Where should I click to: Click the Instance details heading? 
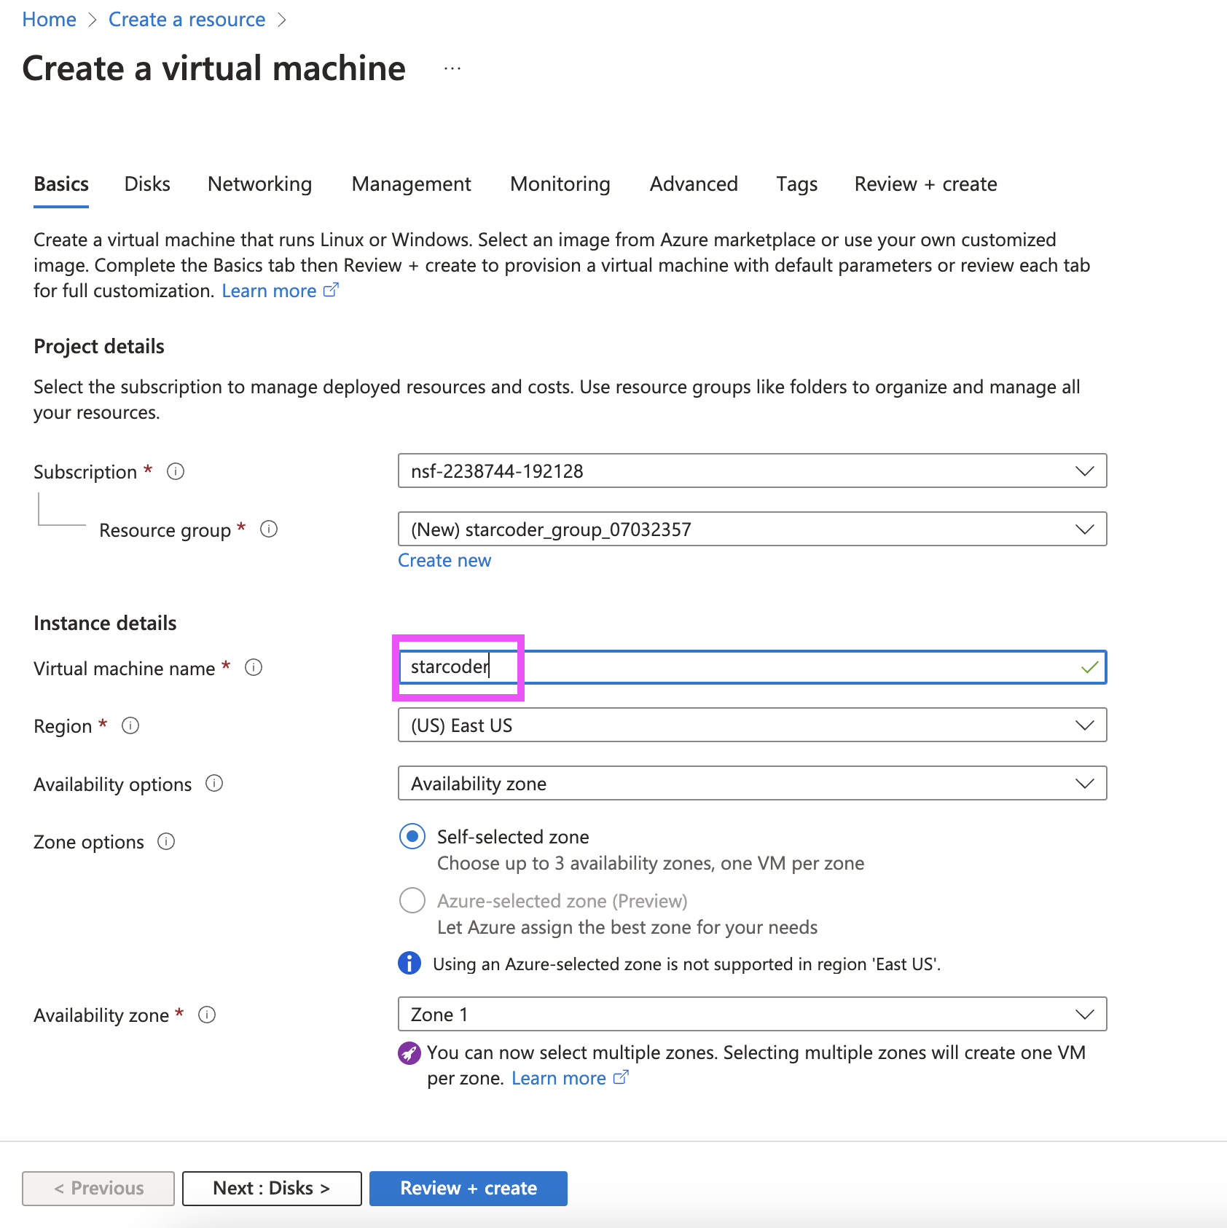point(105,623)
